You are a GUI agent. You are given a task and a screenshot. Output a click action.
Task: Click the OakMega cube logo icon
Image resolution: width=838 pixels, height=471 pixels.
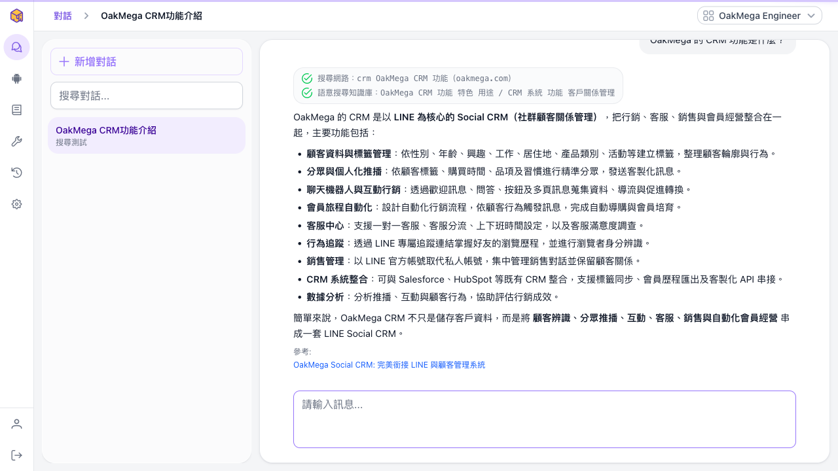coord(16,16)
